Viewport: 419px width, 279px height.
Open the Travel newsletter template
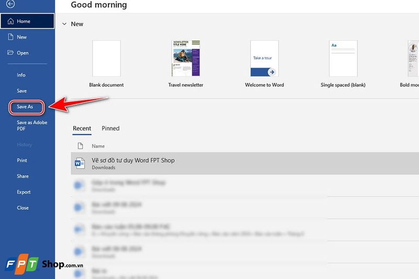coord(185,59)
